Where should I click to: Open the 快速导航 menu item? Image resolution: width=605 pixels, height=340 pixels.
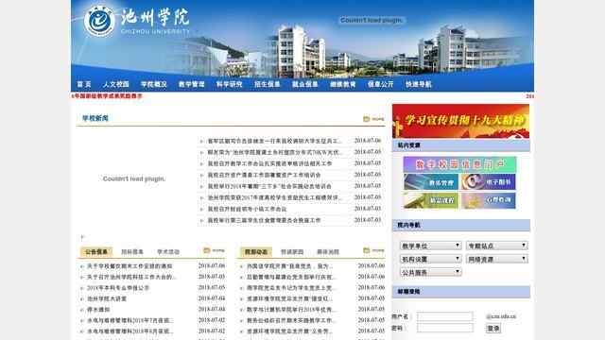[418, 84]
